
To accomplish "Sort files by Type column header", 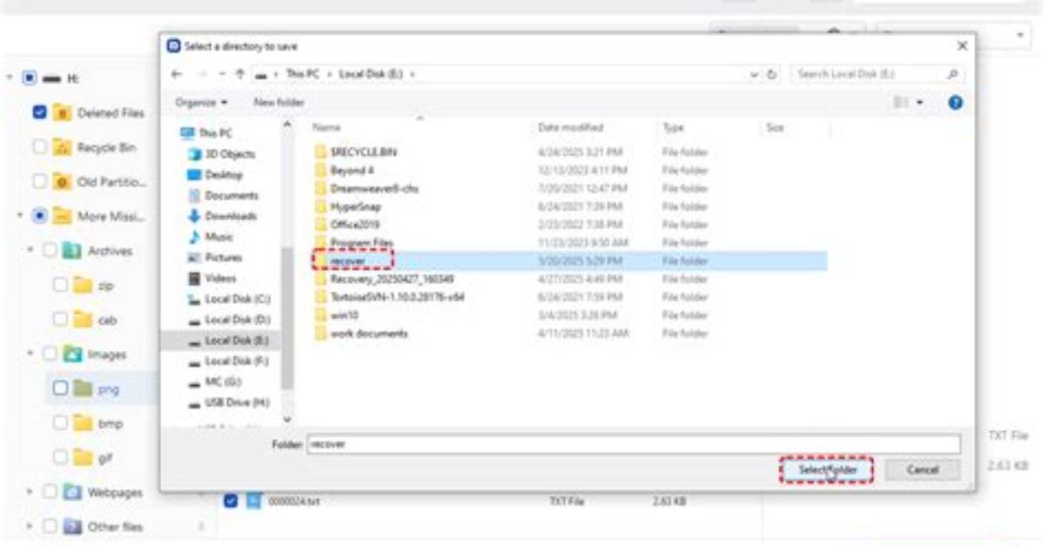I will pos(673,128).
